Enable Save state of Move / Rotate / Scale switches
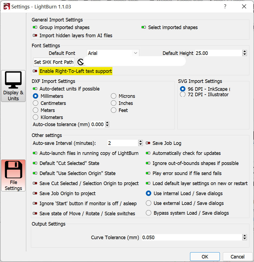Screen dimensions: 254x262 [x=35, y=213]
